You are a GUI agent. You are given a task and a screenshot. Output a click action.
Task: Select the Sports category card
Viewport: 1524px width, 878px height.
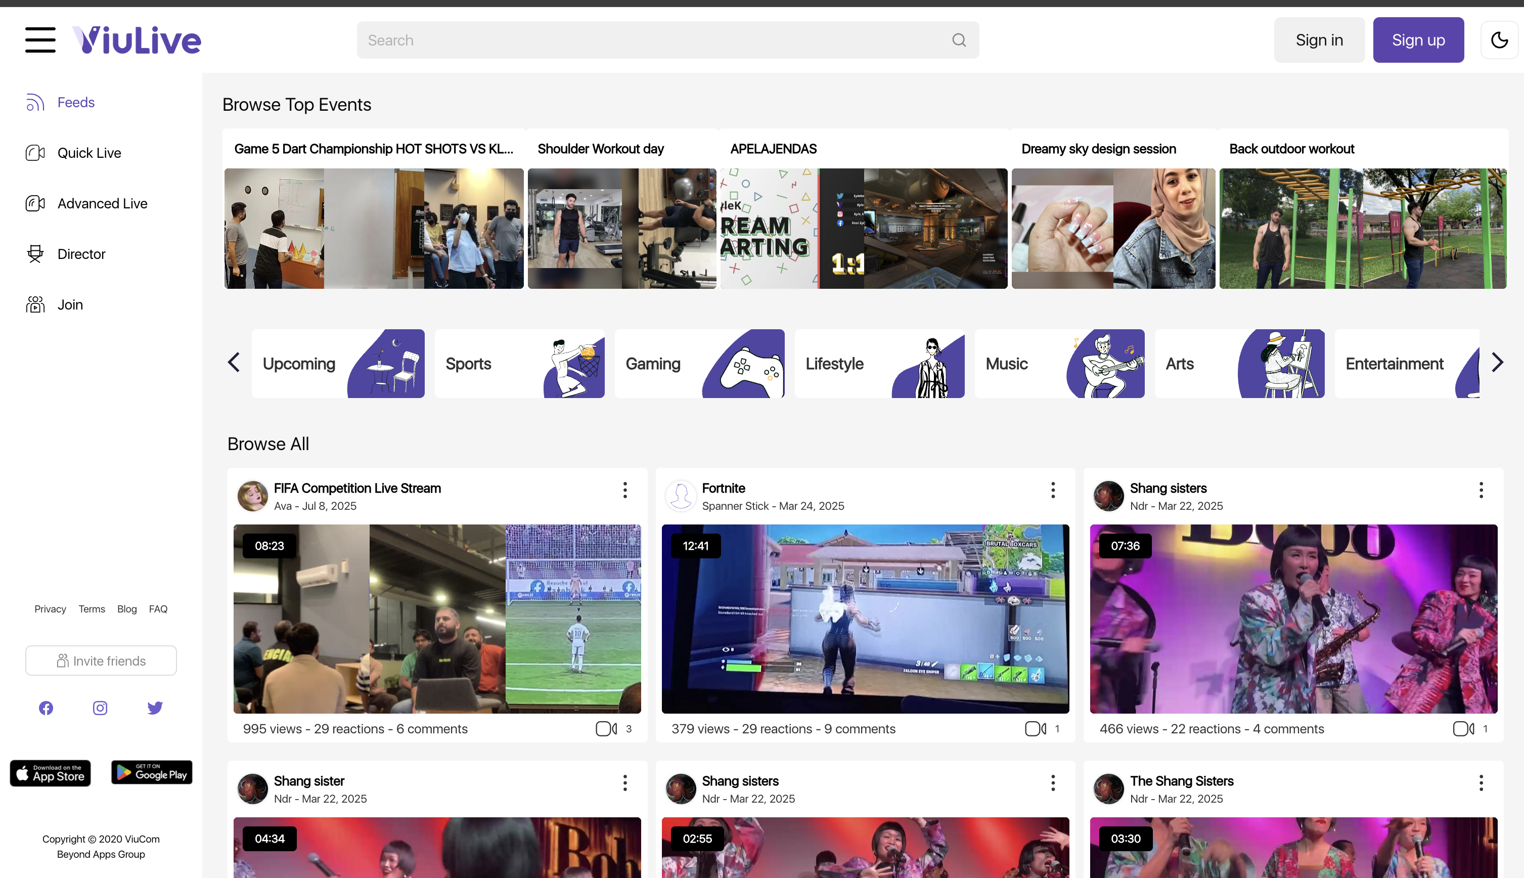[520, 364]
